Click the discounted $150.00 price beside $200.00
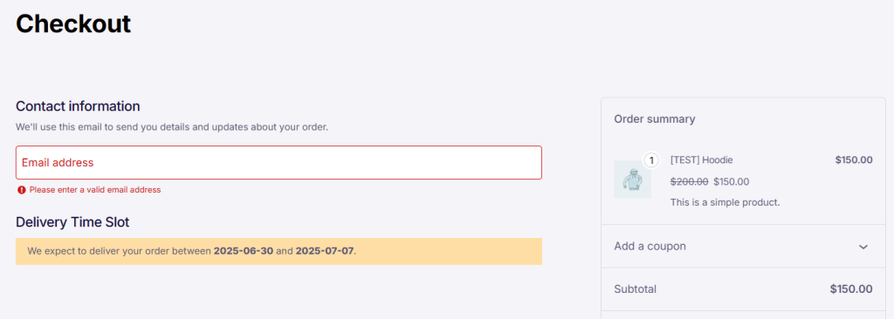 tap(732, 181)
